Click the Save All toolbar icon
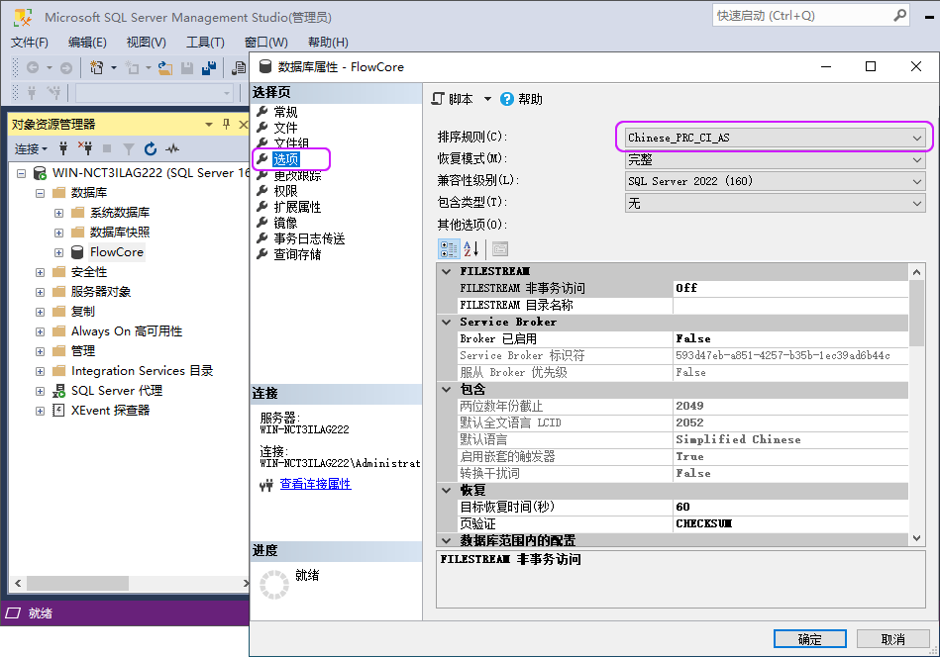The image size is (940, 657). tap(209, 67)
